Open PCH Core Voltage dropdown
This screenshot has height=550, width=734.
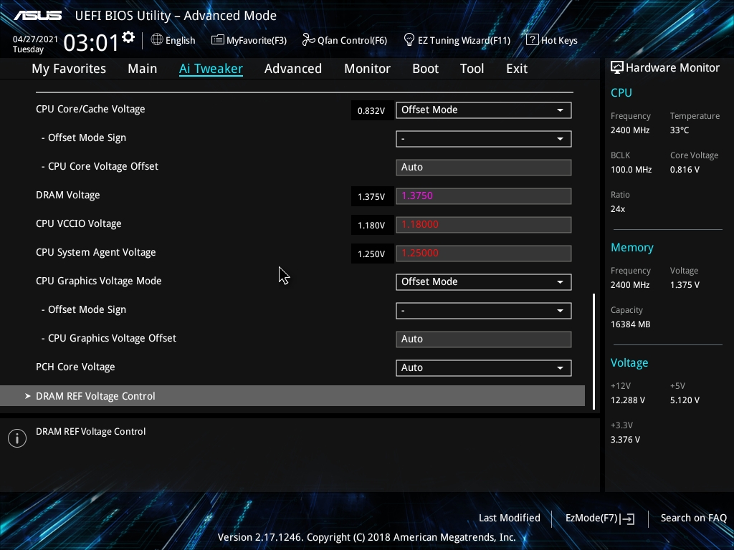coord(484,368)
